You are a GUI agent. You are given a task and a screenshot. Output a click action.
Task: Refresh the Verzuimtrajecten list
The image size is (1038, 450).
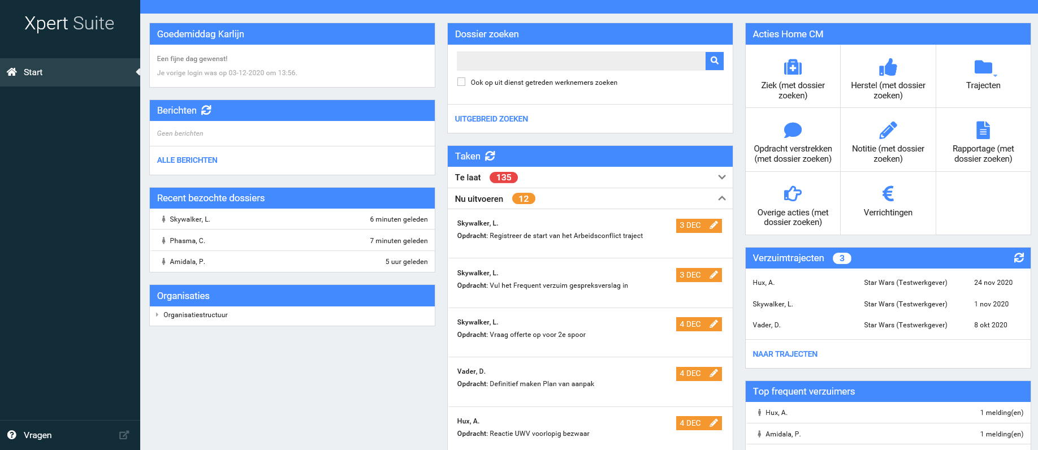point(1019,258)
